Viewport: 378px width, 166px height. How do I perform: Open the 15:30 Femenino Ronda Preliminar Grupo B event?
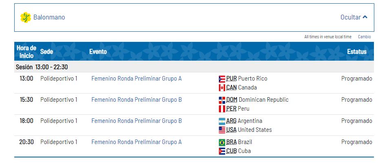click(136, 100)
